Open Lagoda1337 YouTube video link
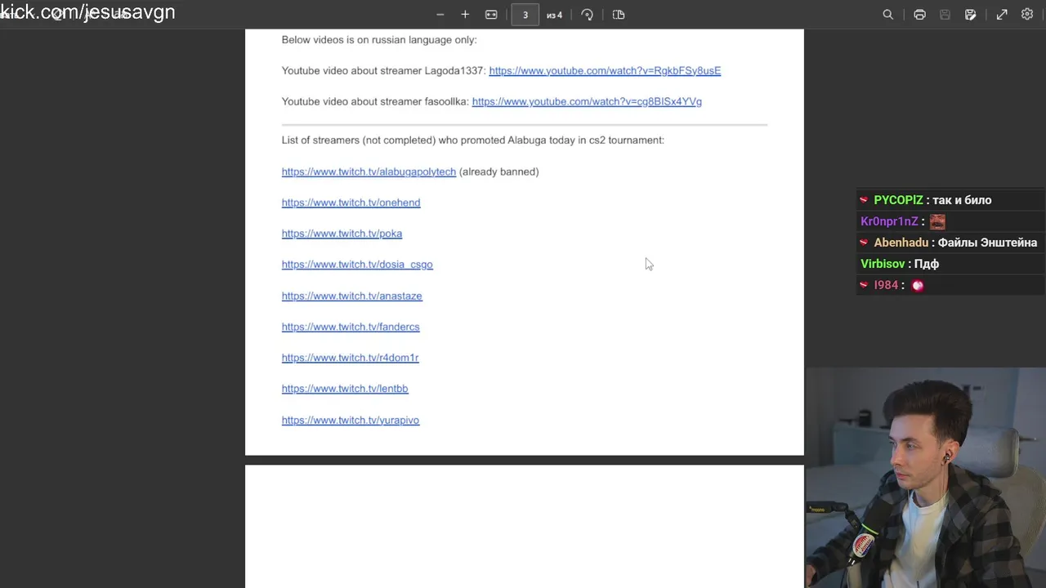This screenshot has height=588, width=1046. tap(605, 71)
